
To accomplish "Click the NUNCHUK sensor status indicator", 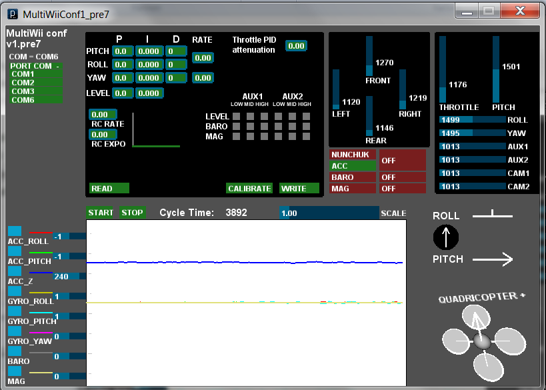I will (353, 155).
